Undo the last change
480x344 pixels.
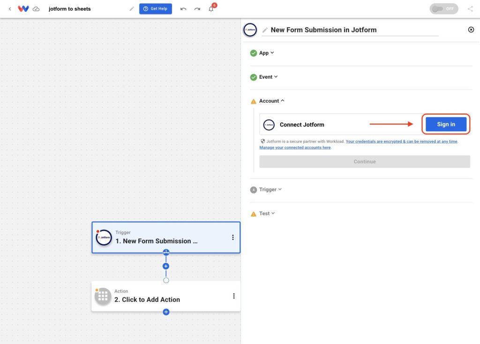pos(183,9)
